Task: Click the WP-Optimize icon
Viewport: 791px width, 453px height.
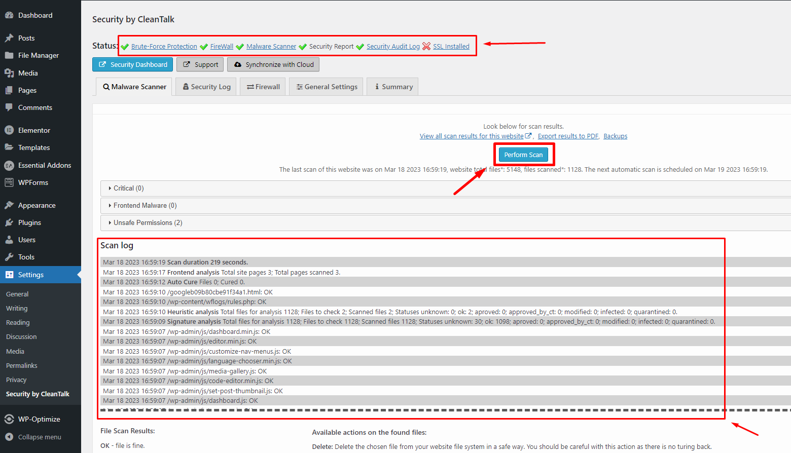Action: point(9,419)
